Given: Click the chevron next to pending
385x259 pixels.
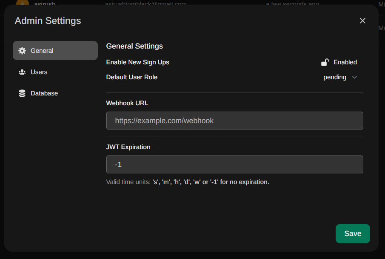Looking at the screenshot, I should (354, 77).
